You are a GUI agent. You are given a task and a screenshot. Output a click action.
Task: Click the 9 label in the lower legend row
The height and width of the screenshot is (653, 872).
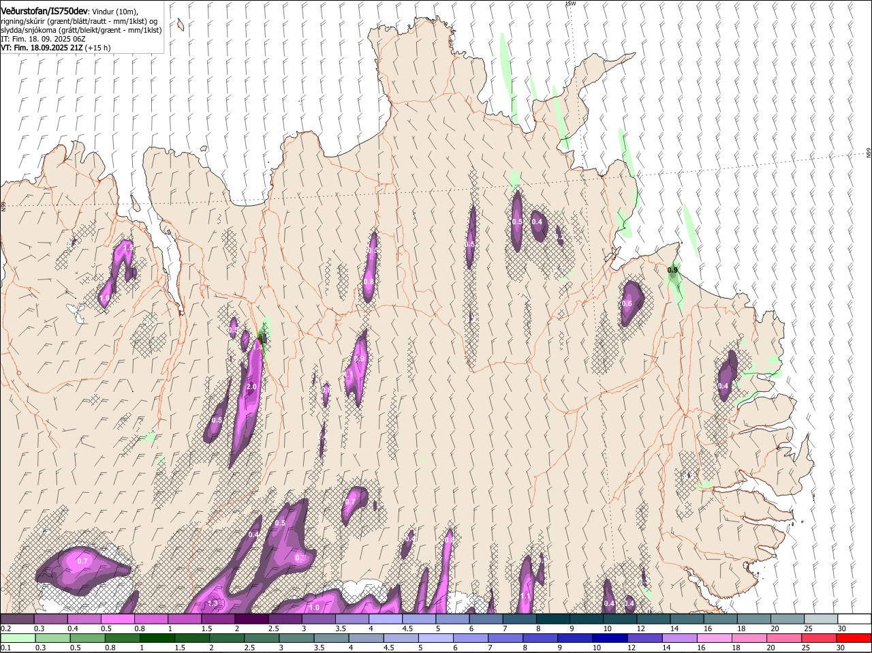coord(560,648)
